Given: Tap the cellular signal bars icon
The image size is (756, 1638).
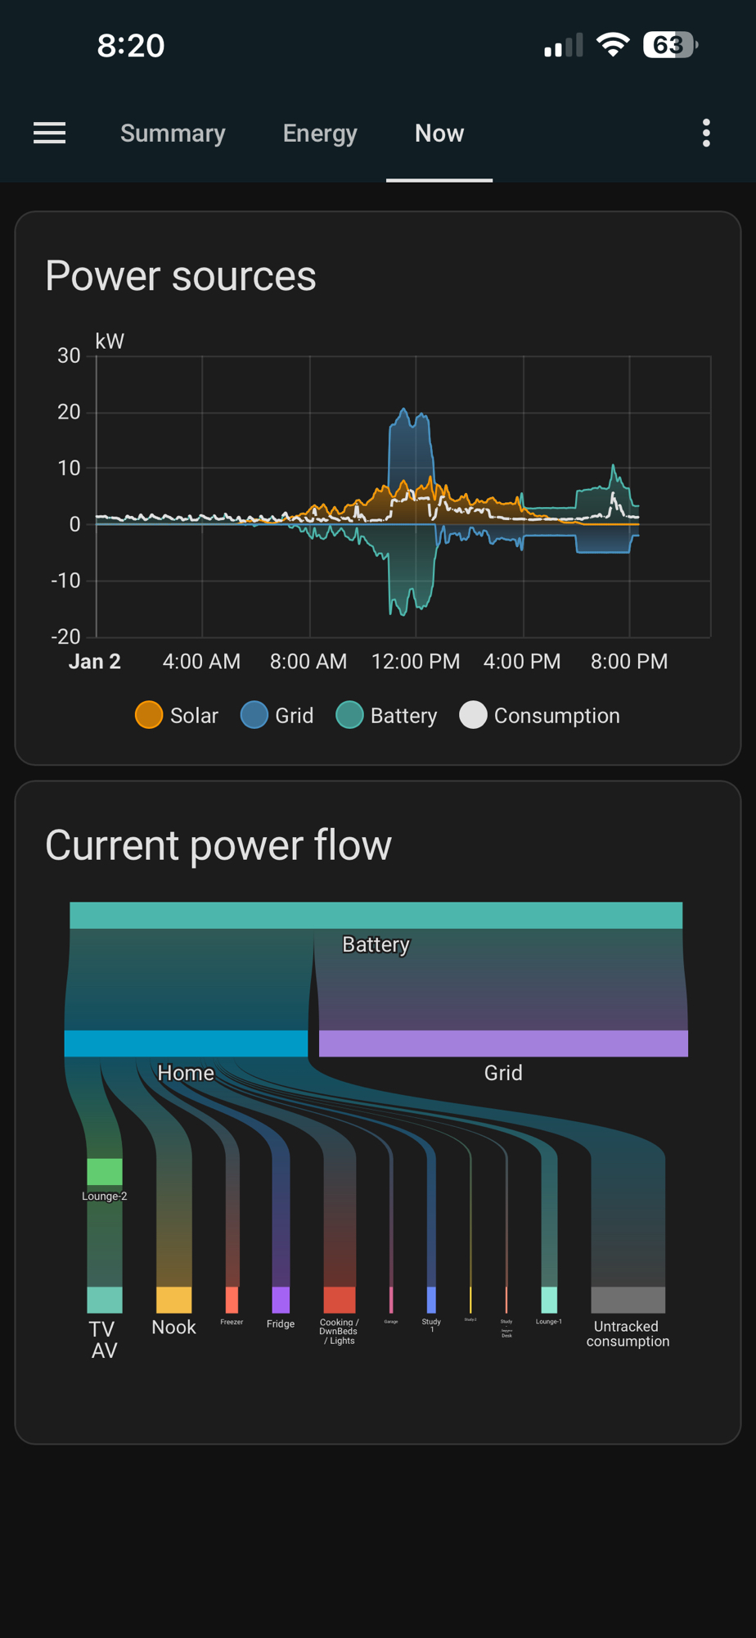Looking at the screenshot, I should (564, 46).
